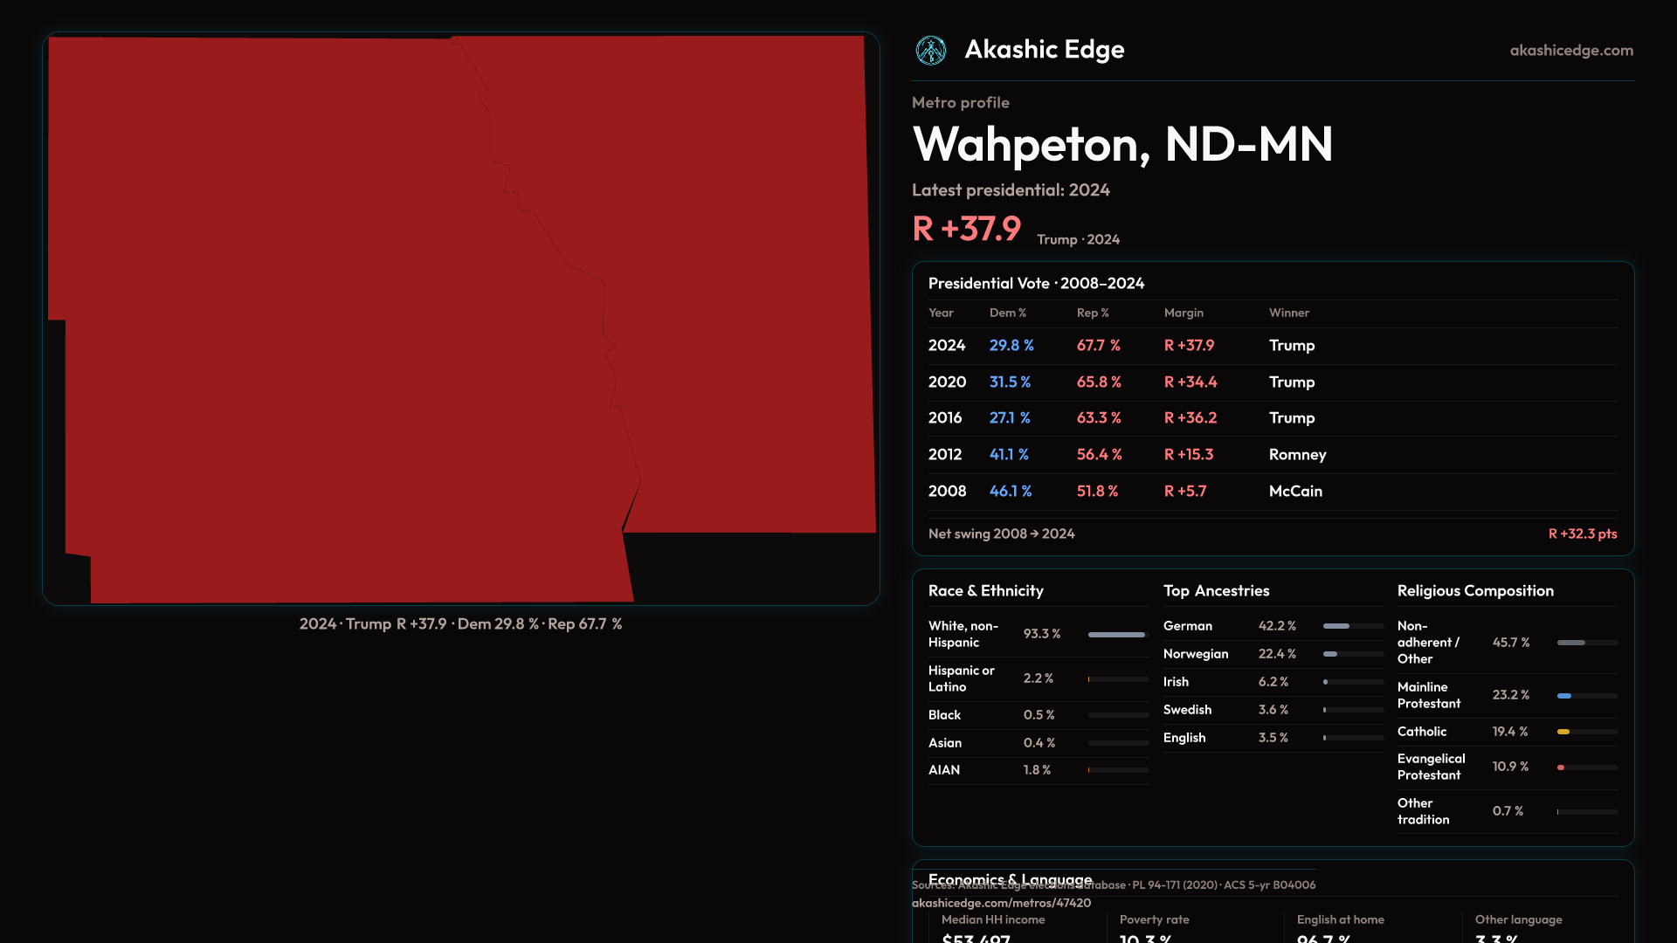1677x943 pixels.
Task: Open the akashicedge.com/metros/47420 URL link
Action: (1001, 903)
